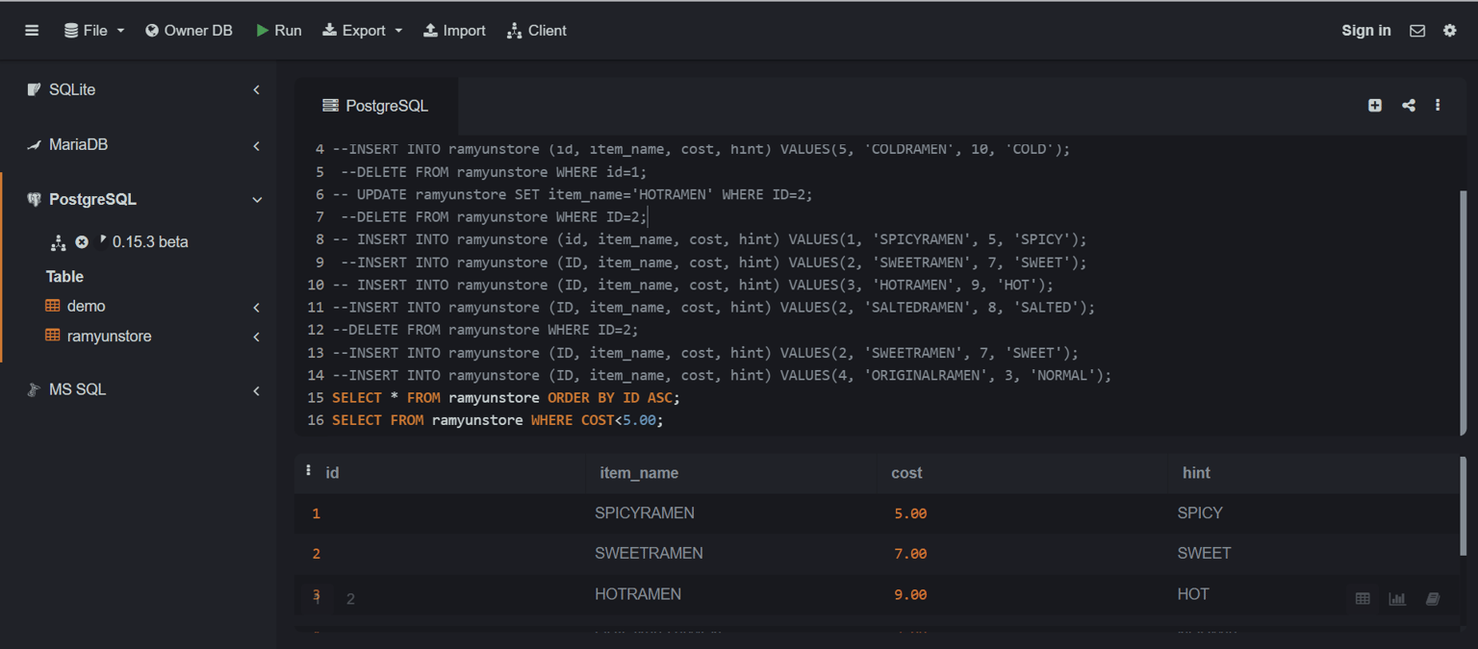
Task: Click the id cell of SWEETRAMEN row
Action: 316,554
